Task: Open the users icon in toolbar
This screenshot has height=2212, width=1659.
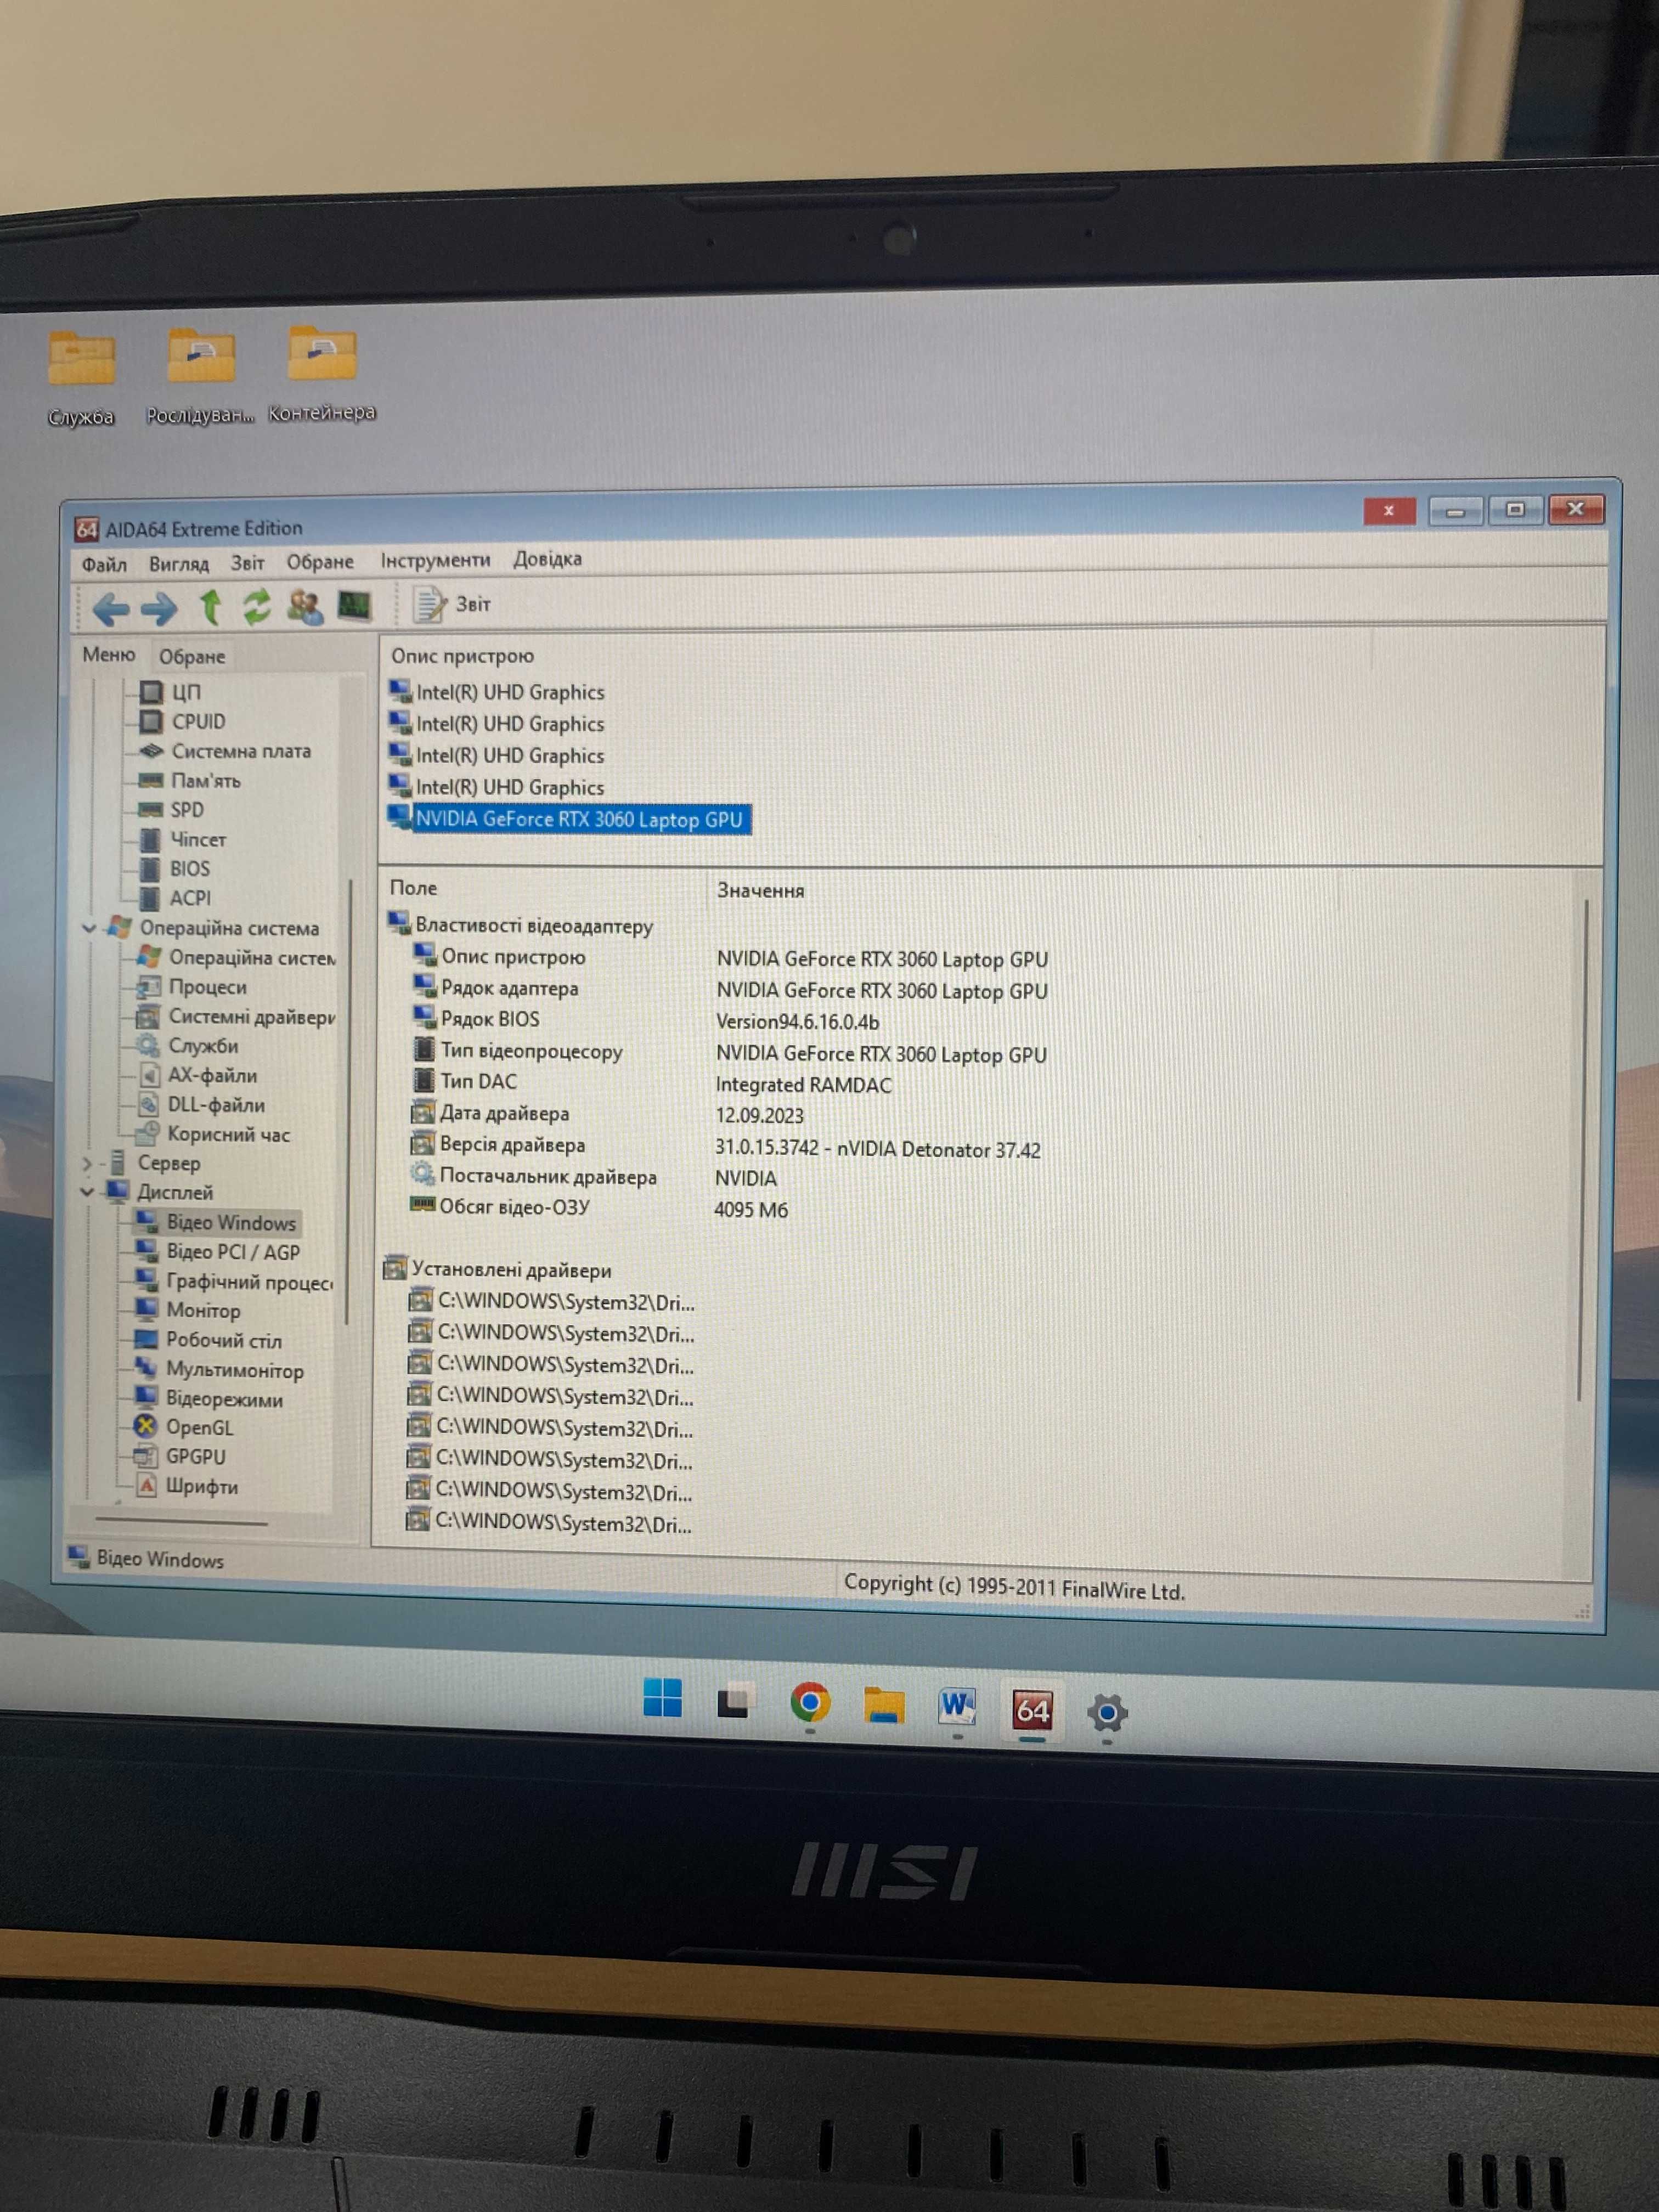Action: [x=304, y=606]
